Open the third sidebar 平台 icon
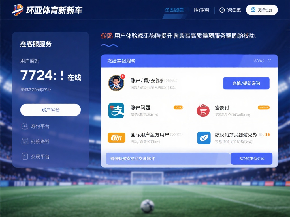This screenshot has height=217, width=290. (25, 156)
